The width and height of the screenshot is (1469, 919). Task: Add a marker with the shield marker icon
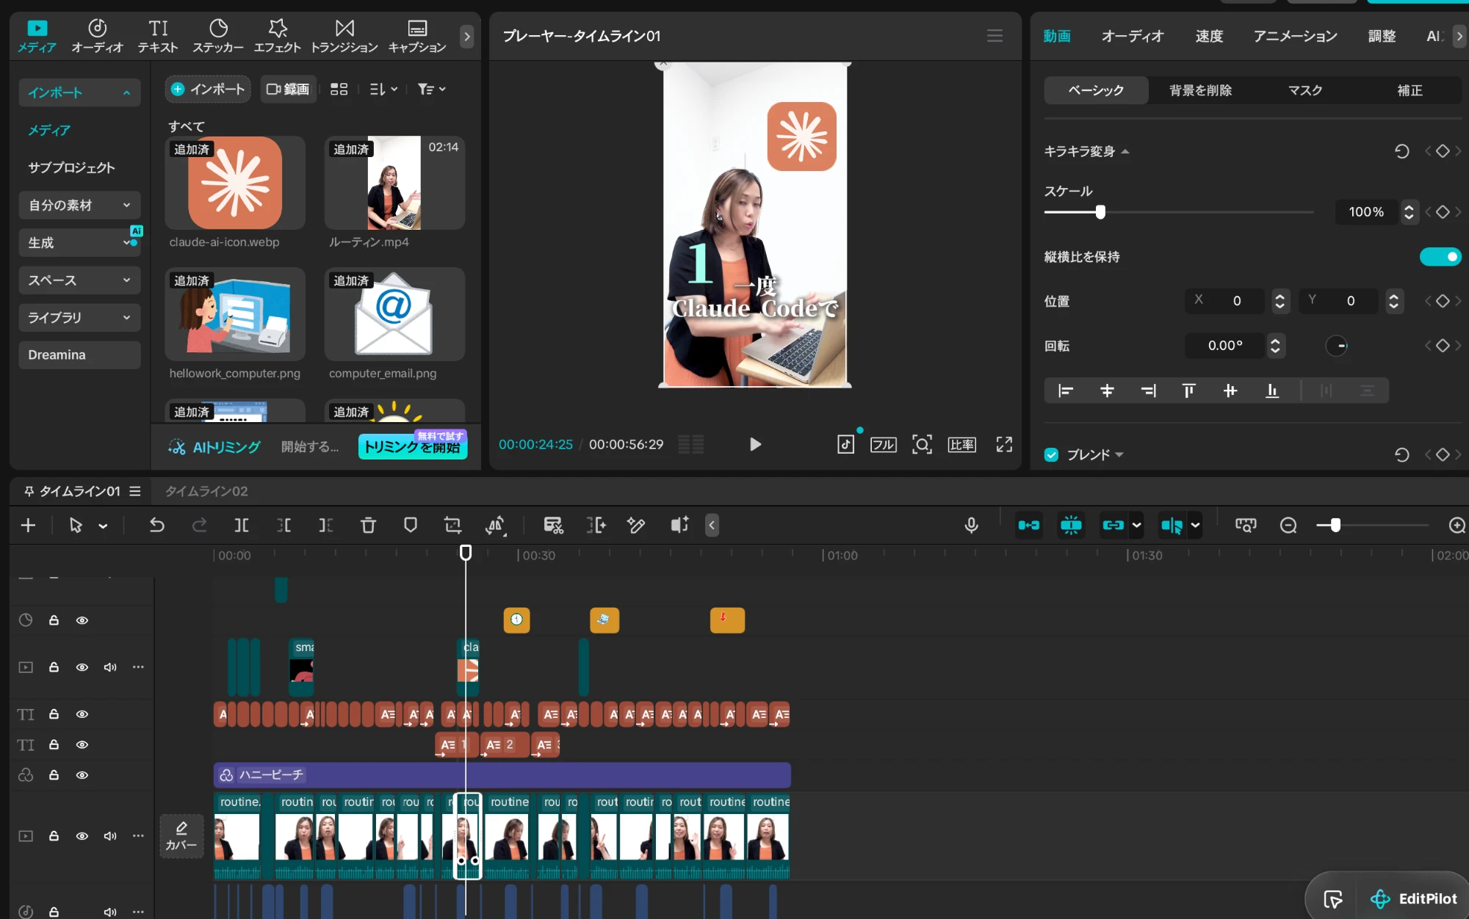[411, 525]
